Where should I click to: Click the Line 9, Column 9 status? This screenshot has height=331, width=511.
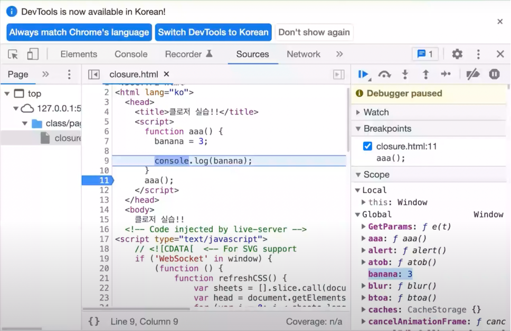pyautogui.click(x=144, y=322)
